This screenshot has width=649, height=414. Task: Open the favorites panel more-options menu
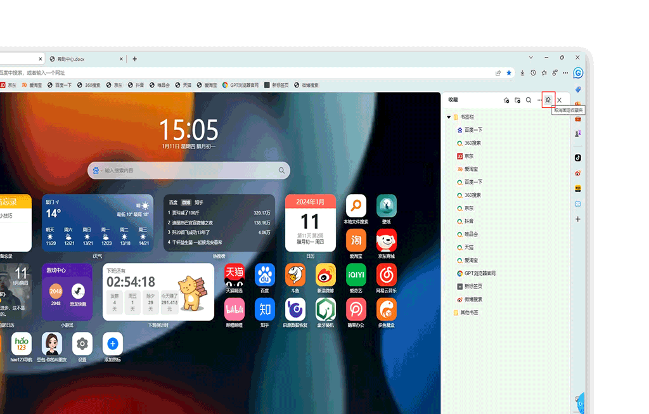[x=539, y=100]
